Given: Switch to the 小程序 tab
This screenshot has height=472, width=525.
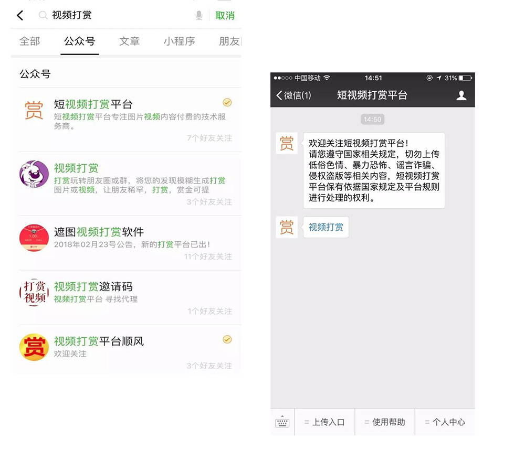Looking at the screenshot, I should 180,41.
